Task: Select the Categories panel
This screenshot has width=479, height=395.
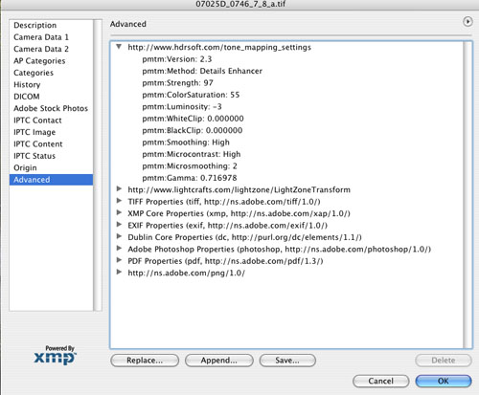Action: tap(51, 73)
